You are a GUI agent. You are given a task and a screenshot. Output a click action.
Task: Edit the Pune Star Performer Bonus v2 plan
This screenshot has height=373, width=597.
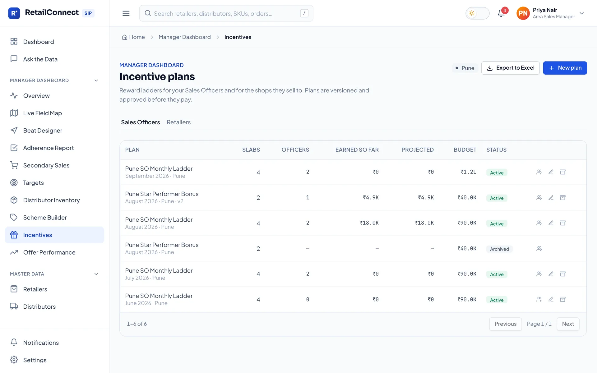click(551, 198)
